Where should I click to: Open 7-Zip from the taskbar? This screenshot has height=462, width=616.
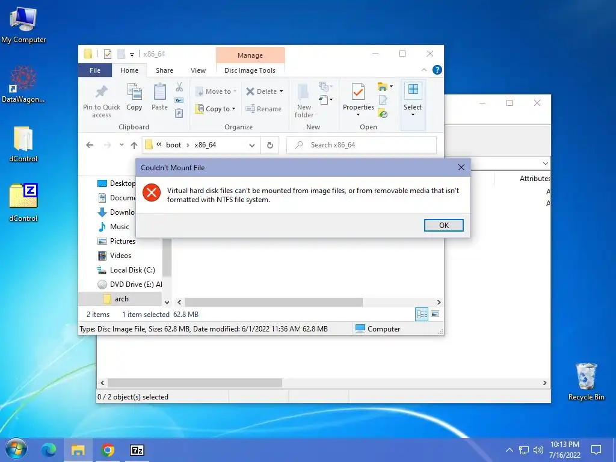click(137, 450)
